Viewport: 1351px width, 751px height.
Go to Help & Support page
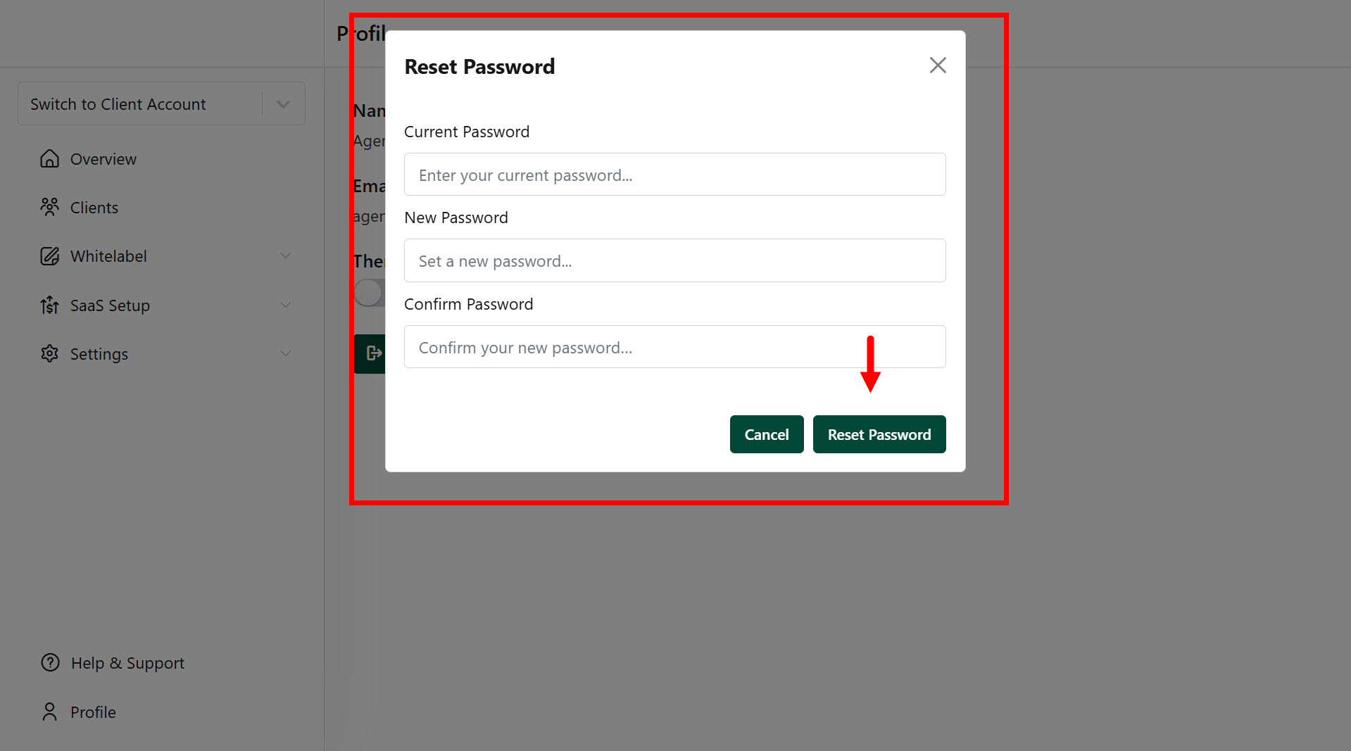(127, 663)
